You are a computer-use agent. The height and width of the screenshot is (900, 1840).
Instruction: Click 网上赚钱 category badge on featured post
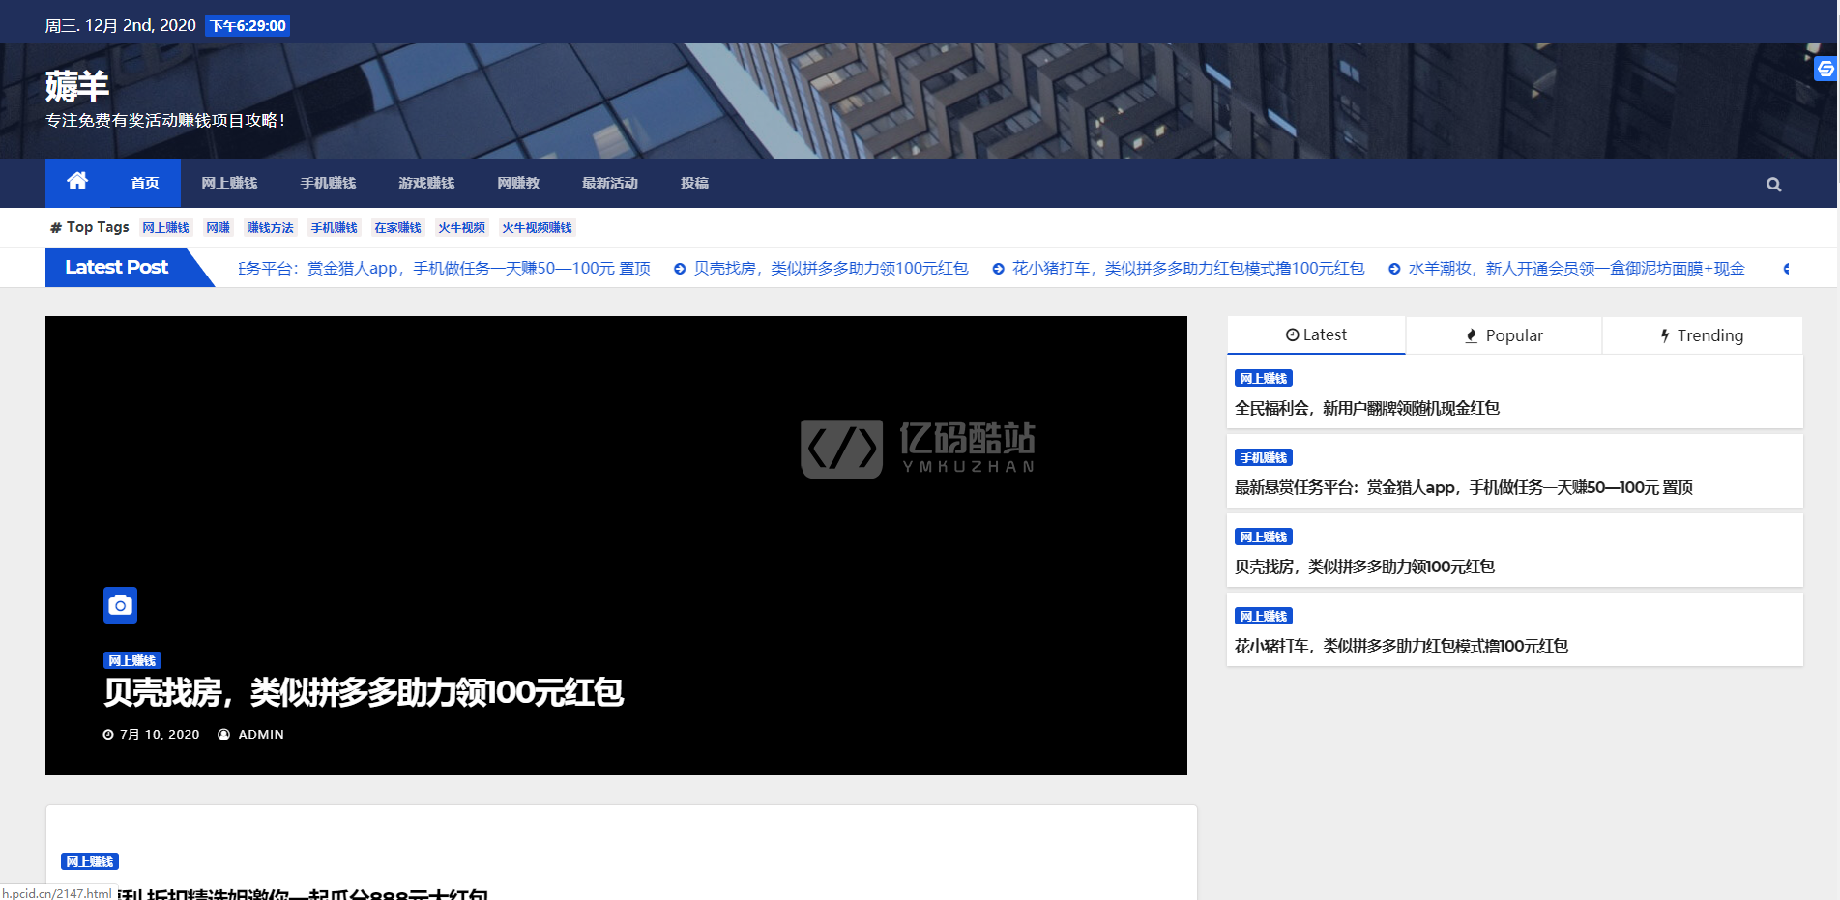click(x=132, y=661)
